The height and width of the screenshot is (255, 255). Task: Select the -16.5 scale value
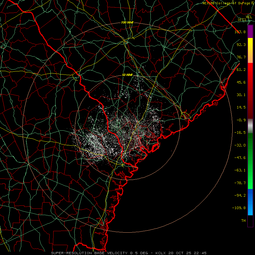(x=240, y=133)
